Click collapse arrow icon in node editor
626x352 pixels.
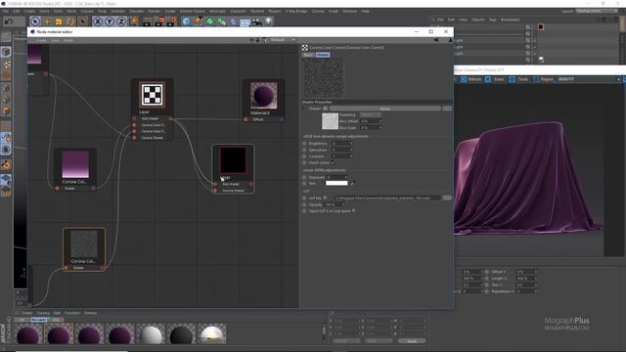tap(436, 40)
